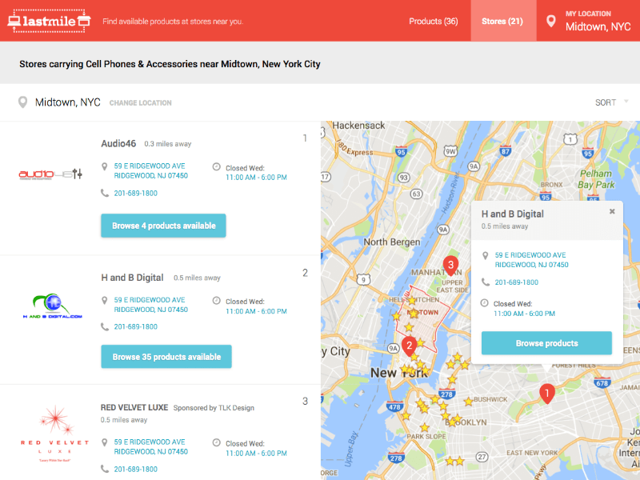Viewport: 640px width, 480px height.
Task: Click the North Bergen label on the map
Action: pos(391,242)
